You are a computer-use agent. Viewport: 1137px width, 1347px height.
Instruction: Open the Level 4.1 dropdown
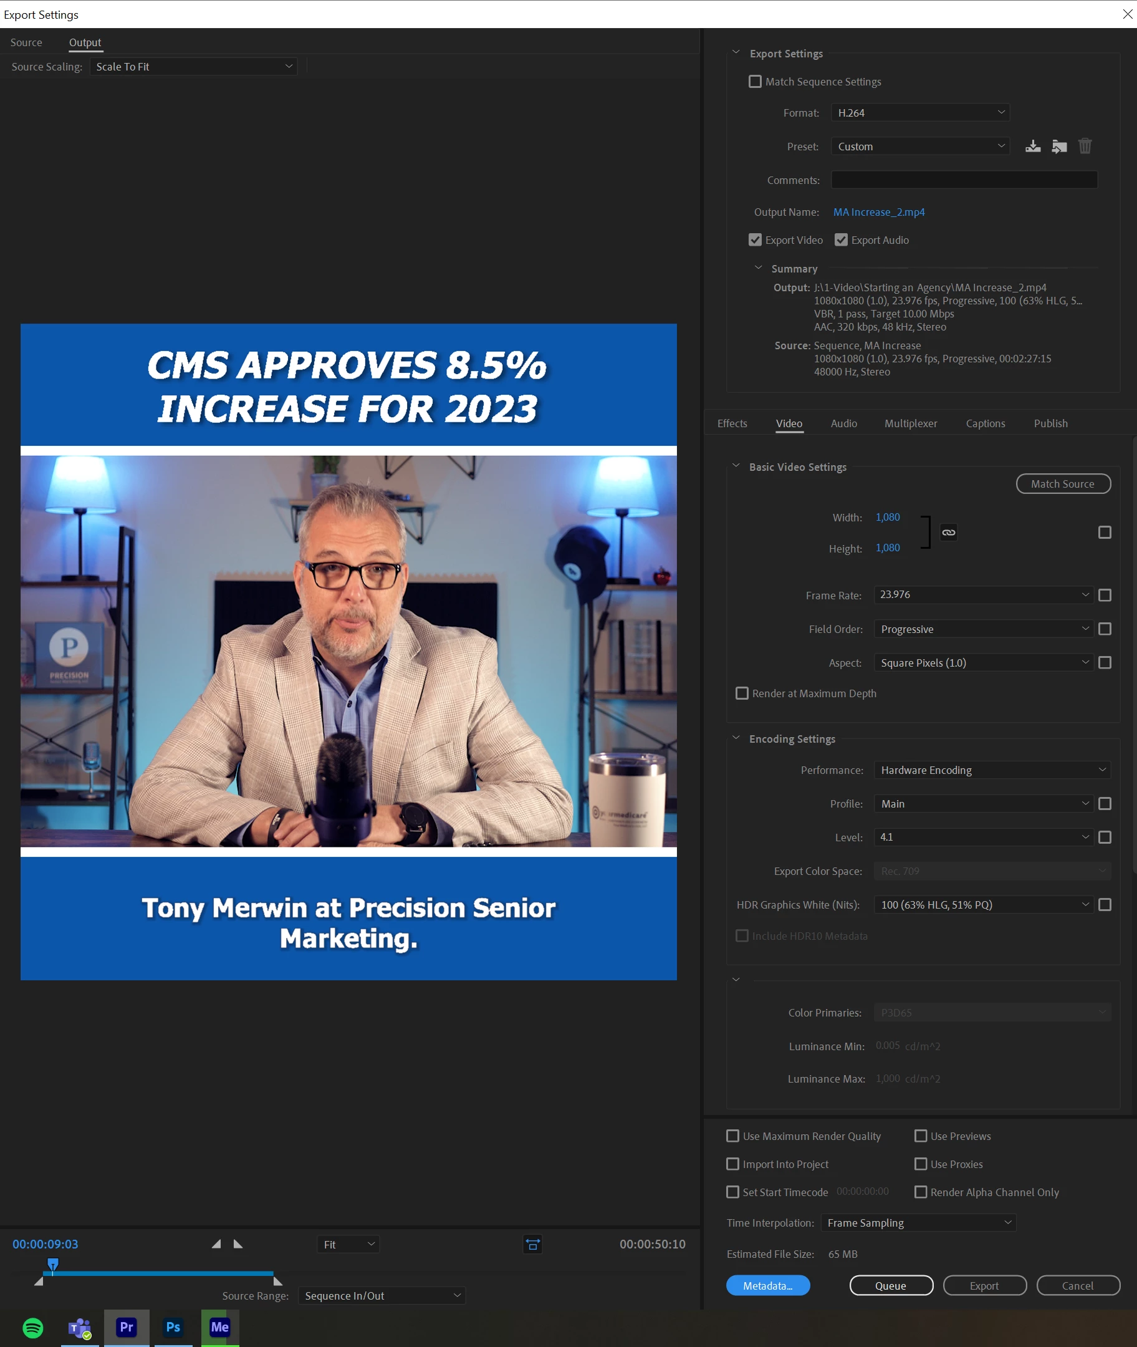point(984,837)
